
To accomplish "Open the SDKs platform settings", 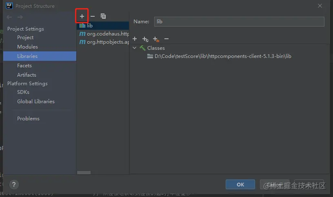I will 23,92.
